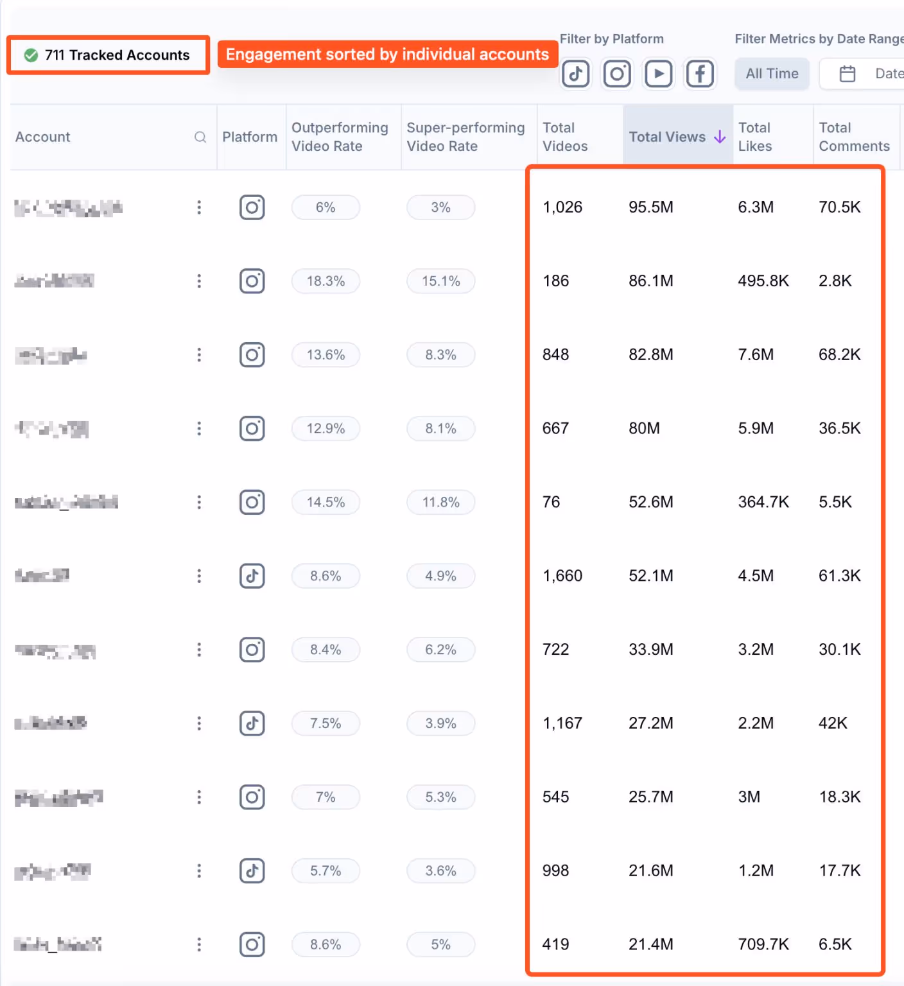Open options menu for 21.6M views row
The image size is (904, 986).
pyautogui.click(x=199, y=871)
